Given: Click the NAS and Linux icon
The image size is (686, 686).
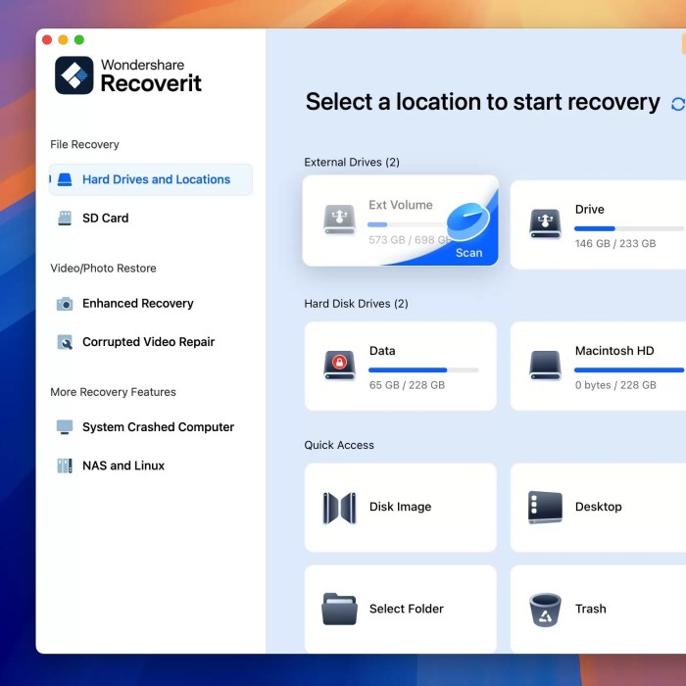Looking at the screenshot, I should pyautogui.click(x=65, y=465).
